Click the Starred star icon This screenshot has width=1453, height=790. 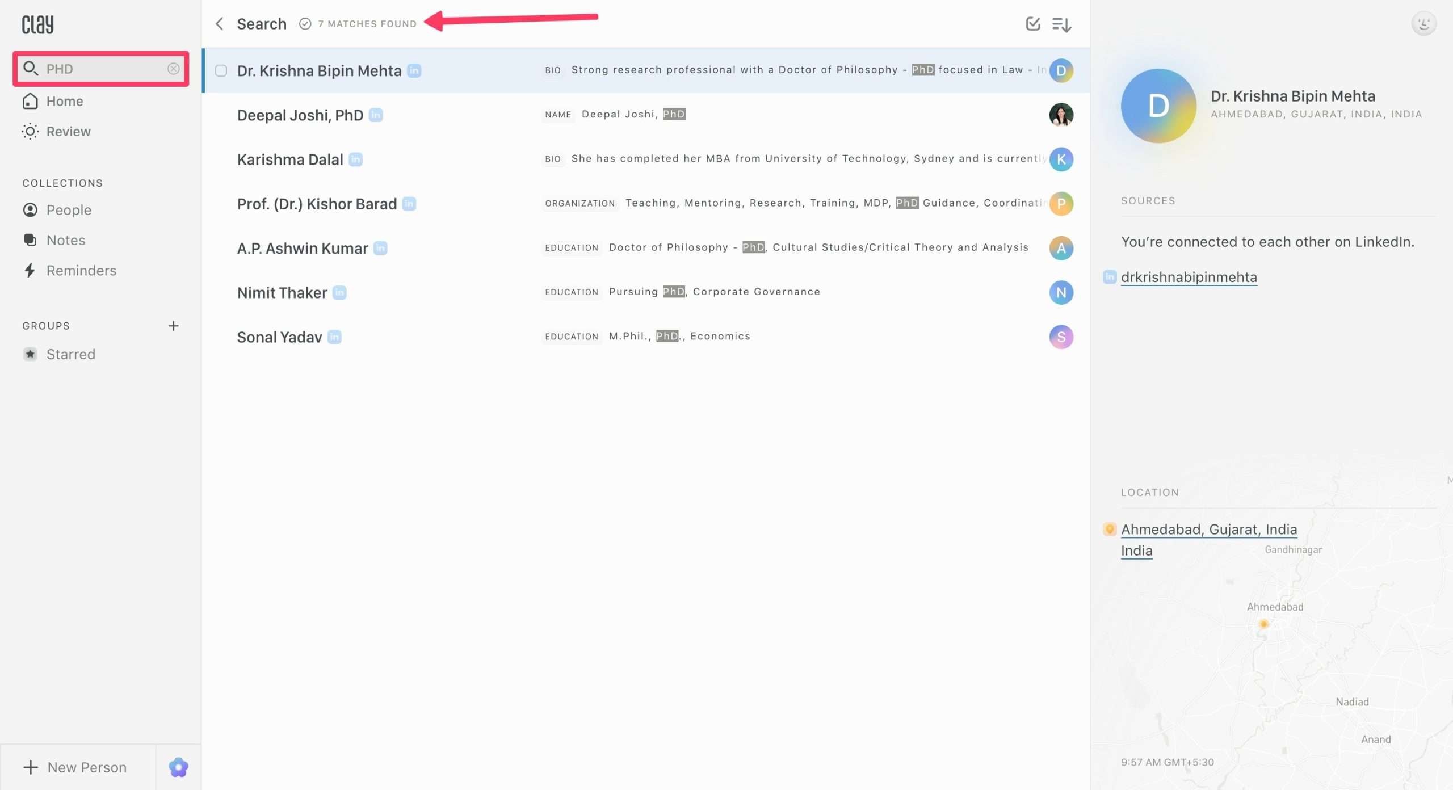[30, 354]
